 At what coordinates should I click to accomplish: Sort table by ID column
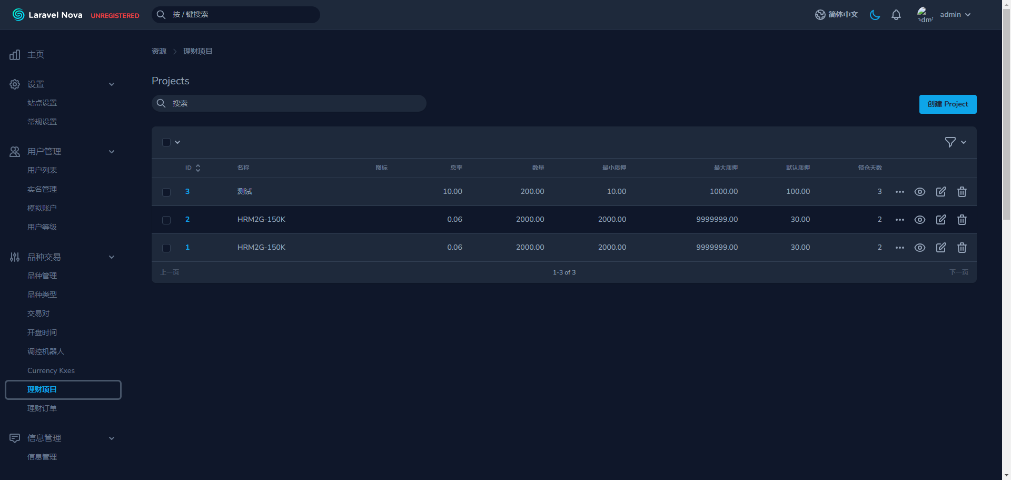pyautogui.click(x=192, y=168)
